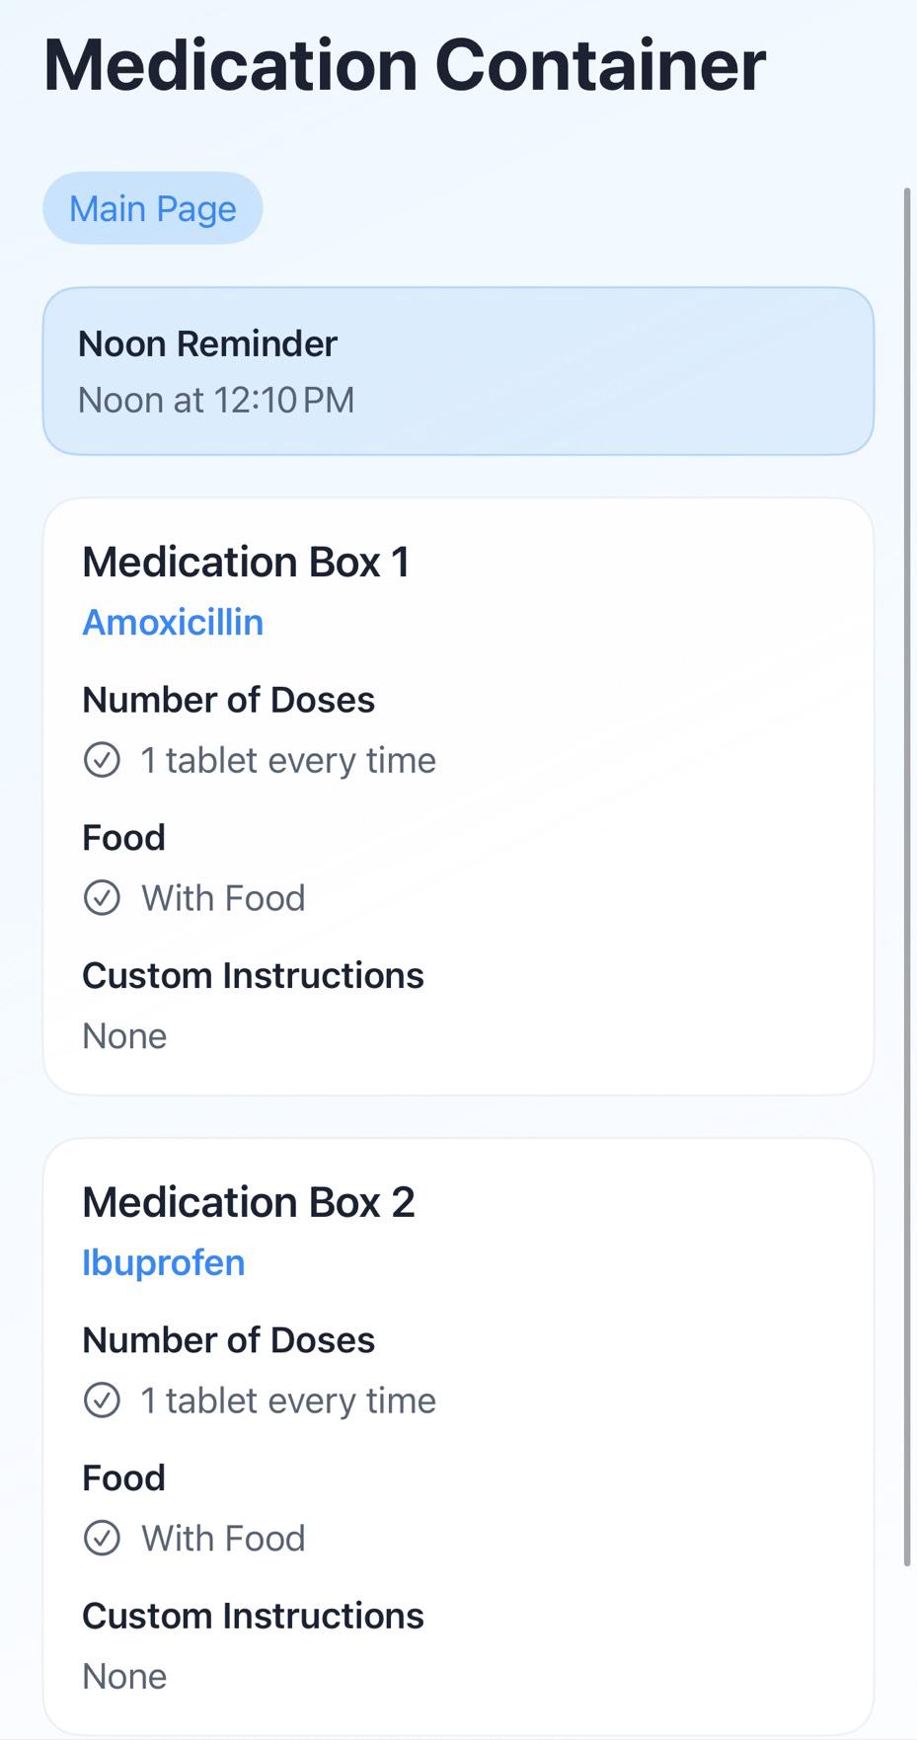Viewport: 917px width, 1740px height.
Task: Click 'Noon at 12:10 PM' reminder time
Action: point(216,401)
